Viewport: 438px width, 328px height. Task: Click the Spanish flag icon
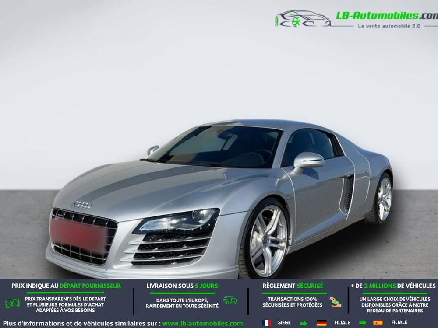(378, 323)
